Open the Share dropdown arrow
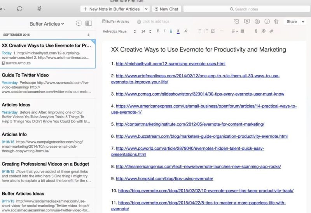311x213 pixels. coord(303,22)
